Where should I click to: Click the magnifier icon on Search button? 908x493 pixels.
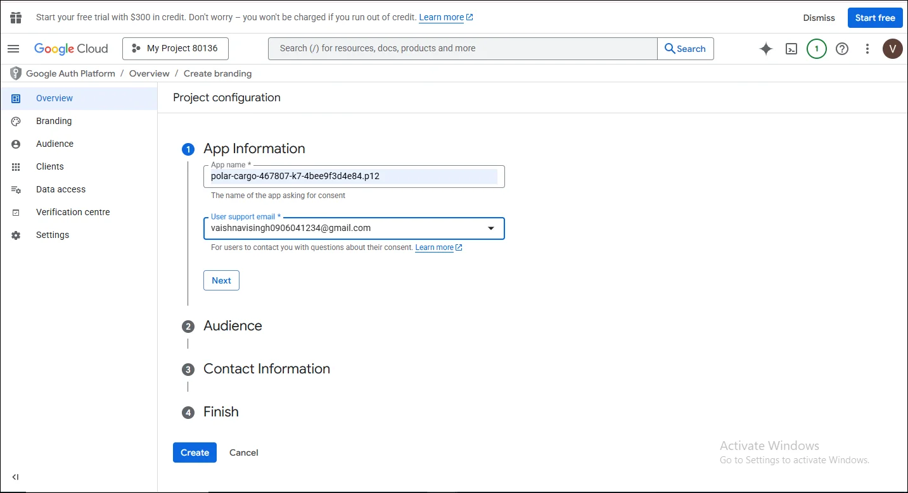pyautogui.click(x=670, y=49)
